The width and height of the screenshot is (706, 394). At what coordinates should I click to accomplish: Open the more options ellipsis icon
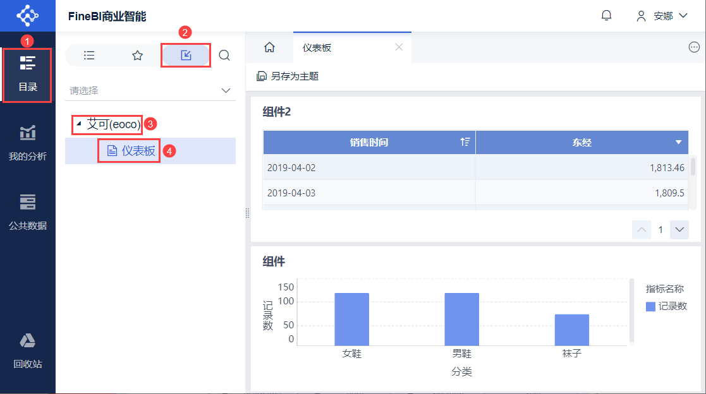tap(694, 47)
